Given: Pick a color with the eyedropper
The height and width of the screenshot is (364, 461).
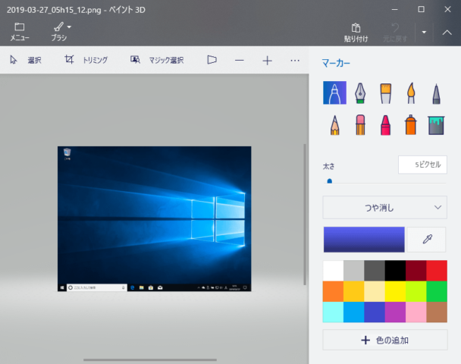Looking at the screenshot, I should click(x=427, y=240).
